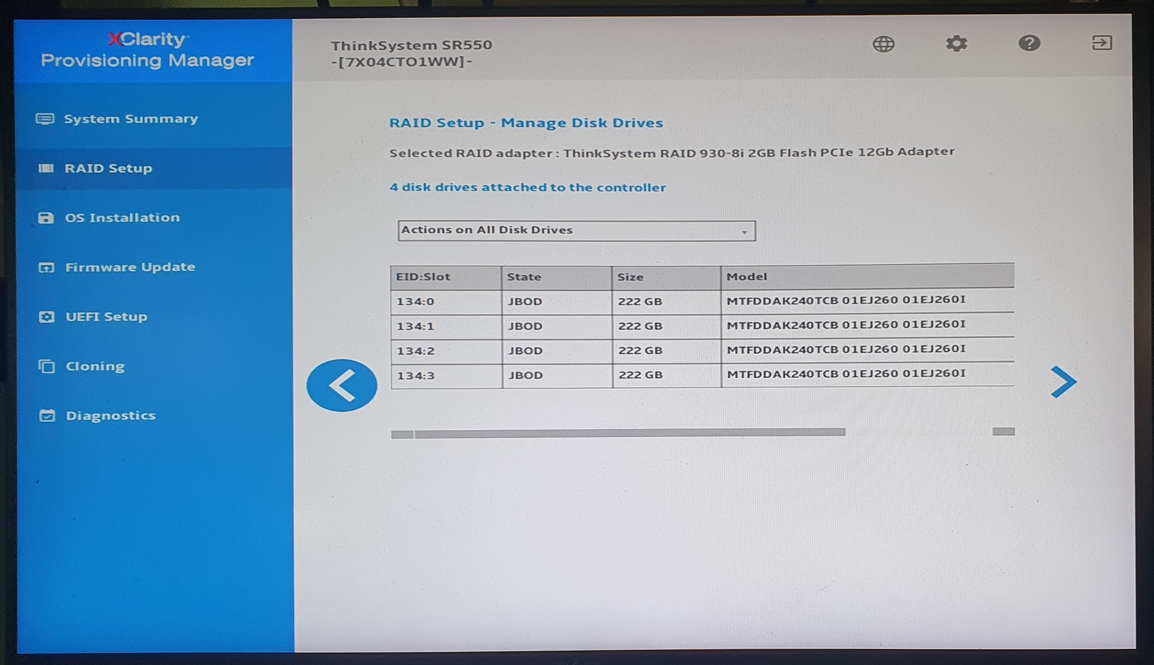The image size is (1154, 665).
Task: Select RAID Setup in sidebar
Action: click(x=108, y=169)
